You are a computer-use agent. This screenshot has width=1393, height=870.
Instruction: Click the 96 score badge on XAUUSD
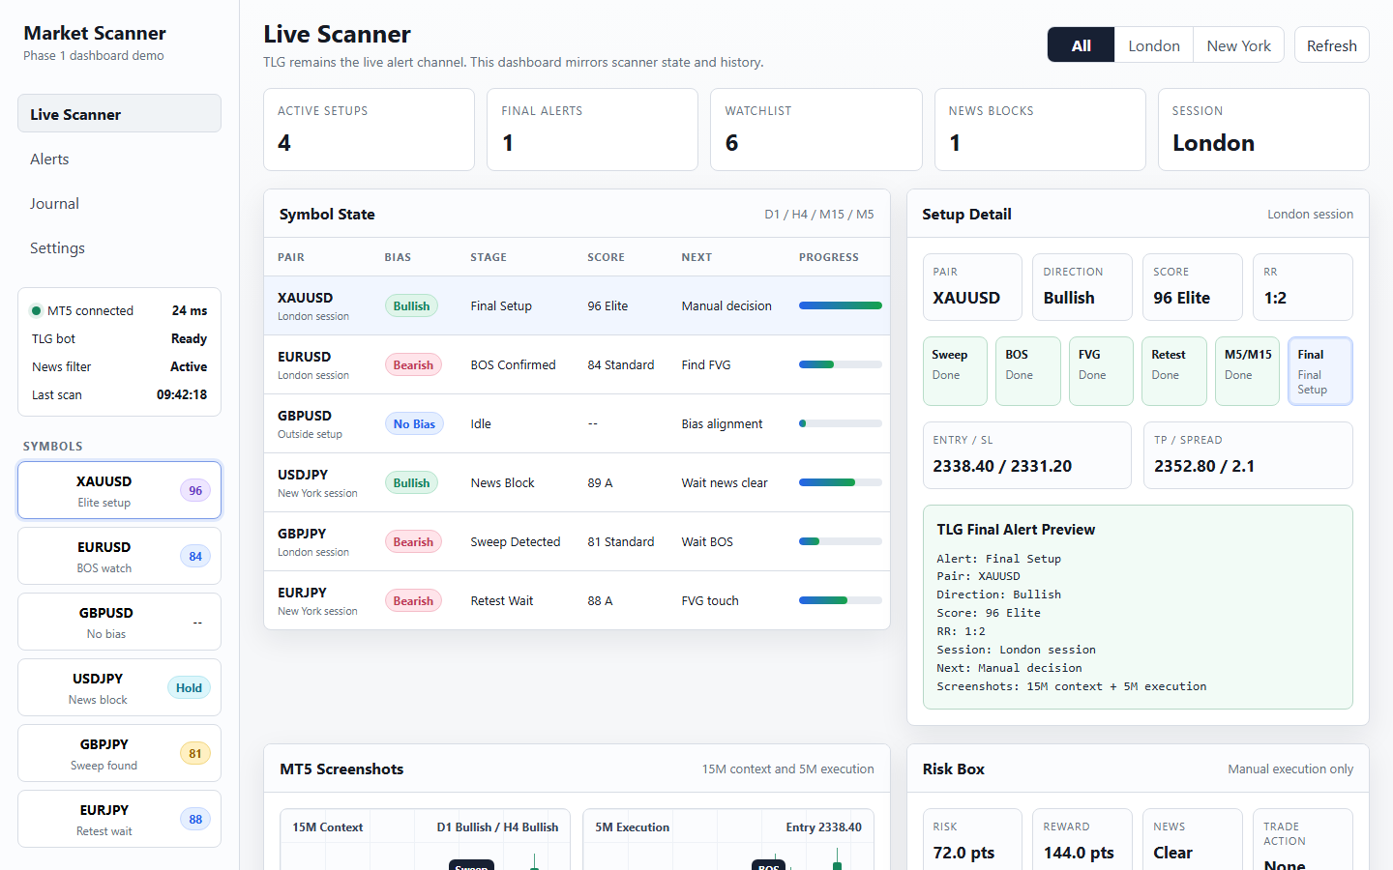click(x=195, y=490)
